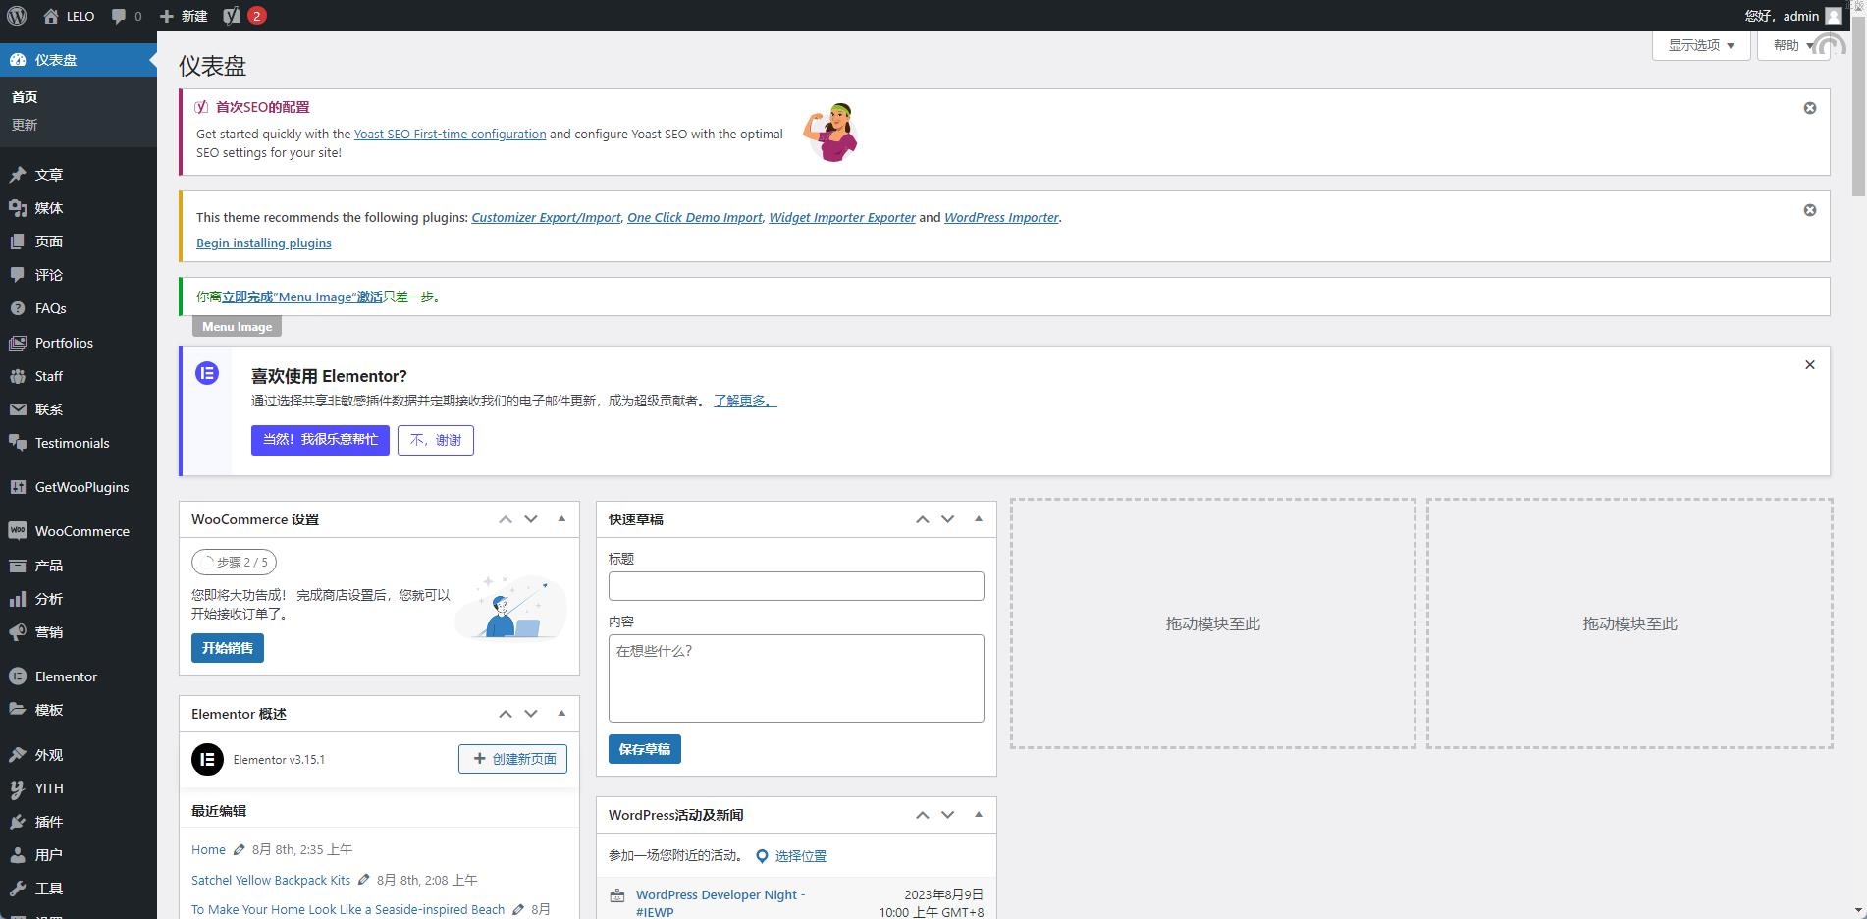Expand the 显示选项 dropdown
This screenshot has height=919, width=1867.
1700,45
